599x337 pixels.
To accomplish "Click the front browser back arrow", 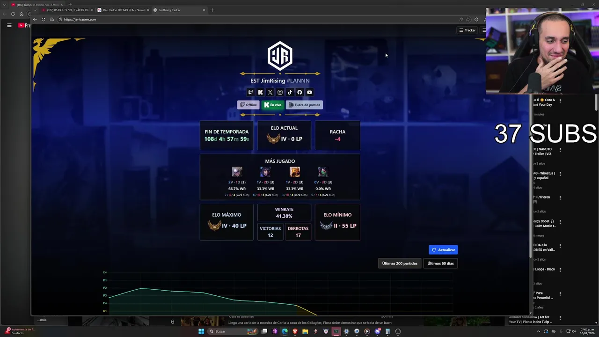I will pyautogui.click(x=35, y=19).
